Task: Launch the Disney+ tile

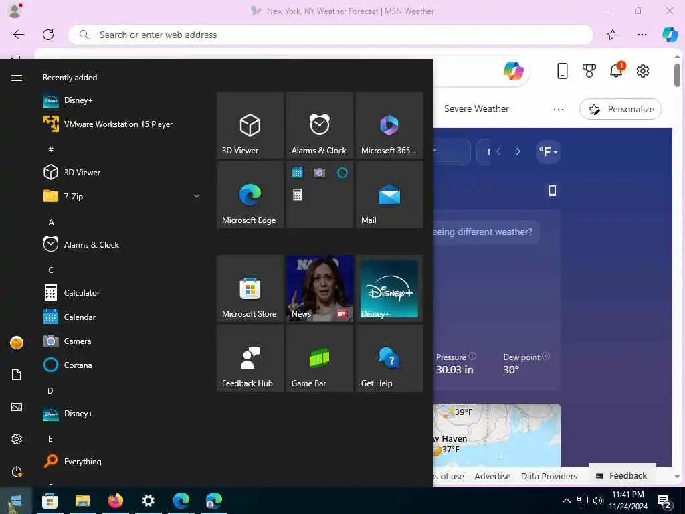Action: point(389,288)
